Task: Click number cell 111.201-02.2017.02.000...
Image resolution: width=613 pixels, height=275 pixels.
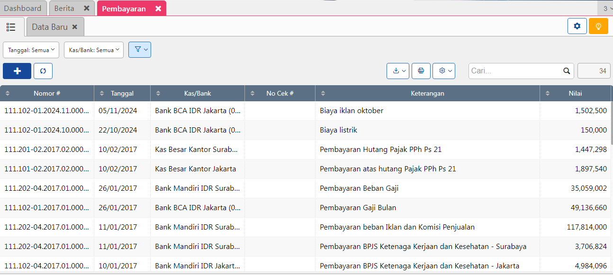Action: pos(47,150)
